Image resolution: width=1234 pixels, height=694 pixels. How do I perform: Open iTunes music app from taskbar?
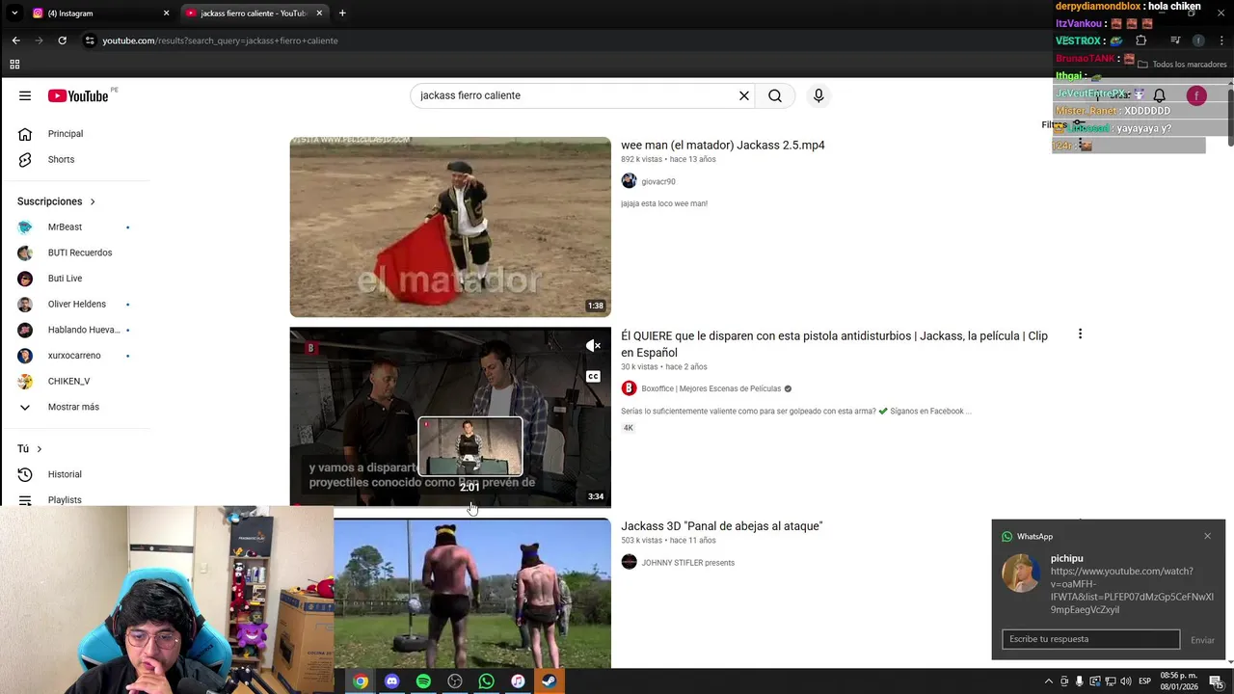(518, 681)
